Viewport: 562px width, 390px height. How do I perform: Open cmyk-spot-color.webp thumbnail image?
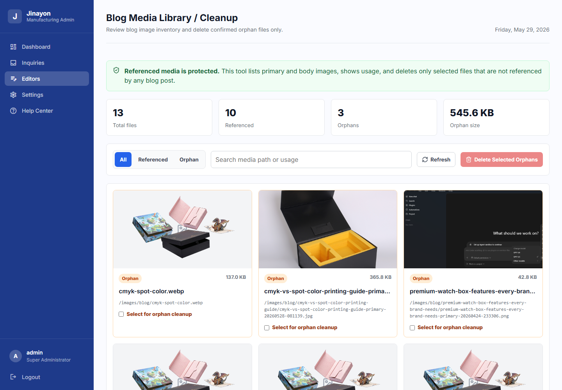pyautogui.click(x=182, y=229)
